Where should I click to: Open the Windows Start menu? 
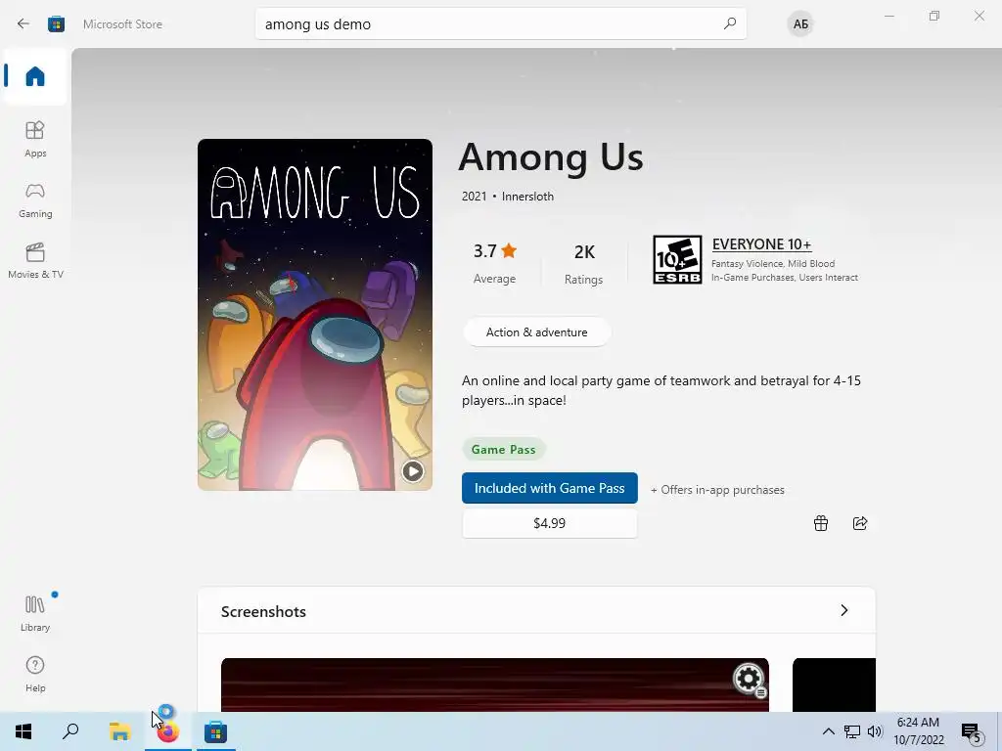coord(23,731)
